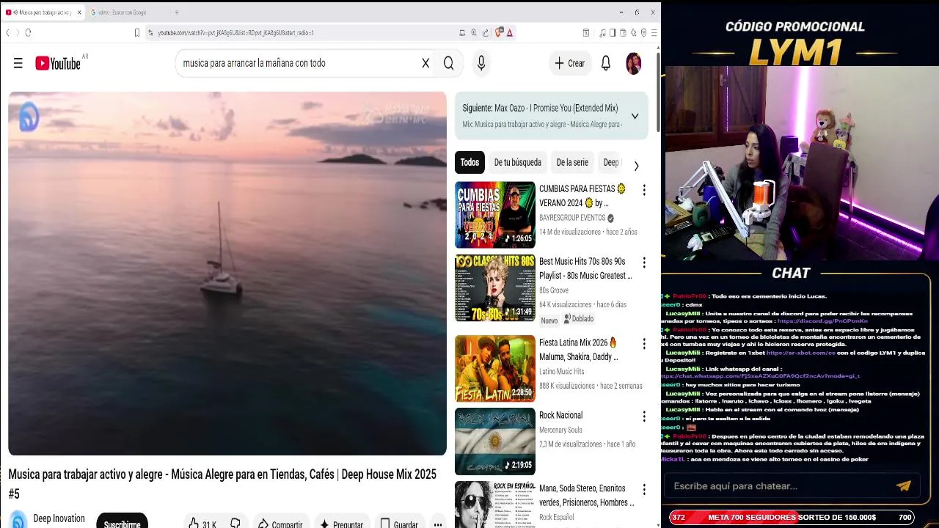Open the Crear menu button

[570, 64]
